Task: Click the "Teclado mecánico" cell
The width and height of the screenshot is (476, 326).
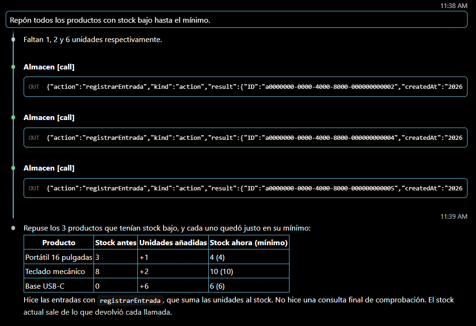Action: (59, 271)
